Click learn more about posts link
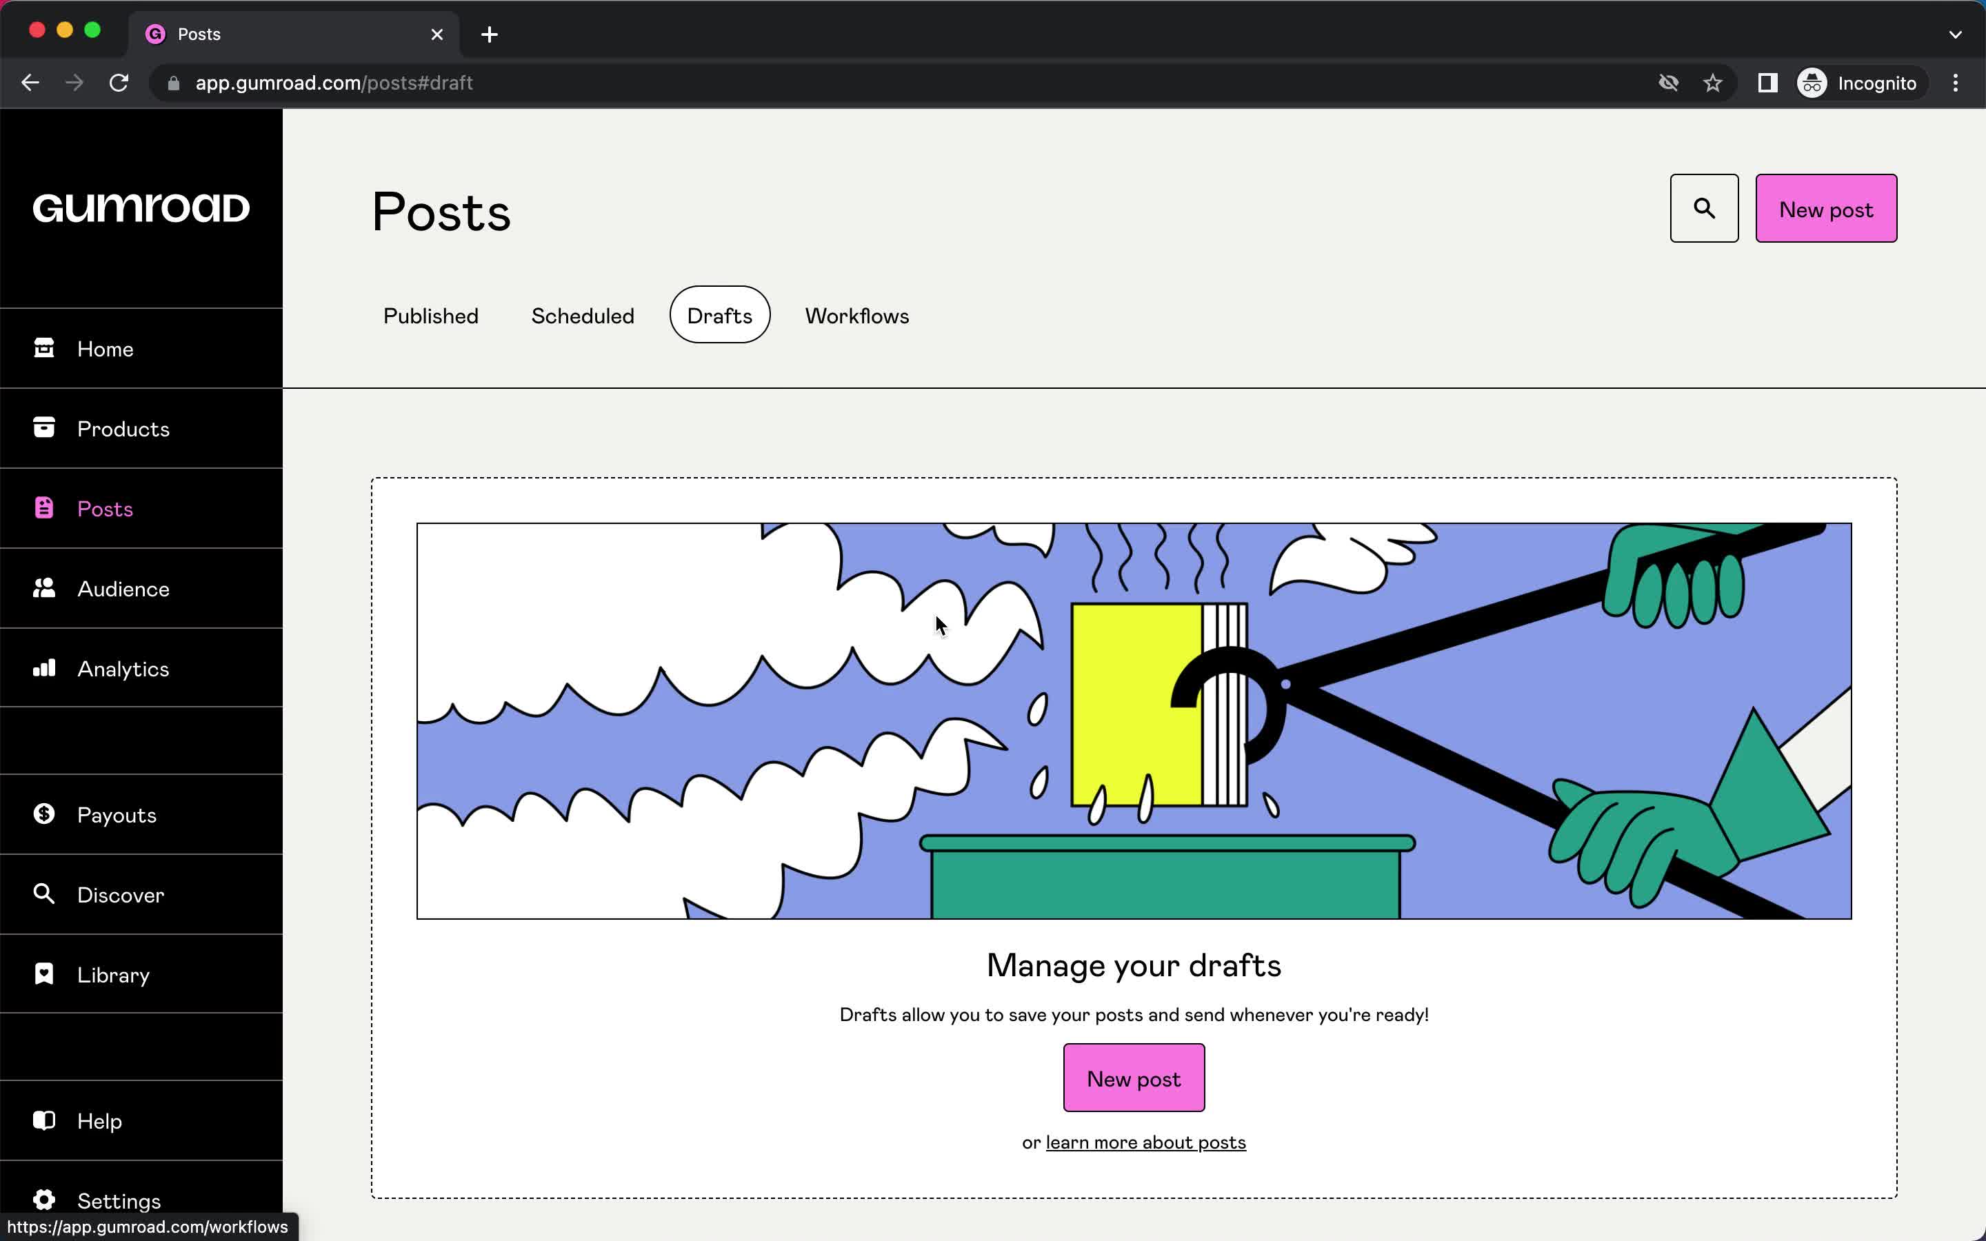The image size is (1986, 1241). (x=1145, y=1141)
